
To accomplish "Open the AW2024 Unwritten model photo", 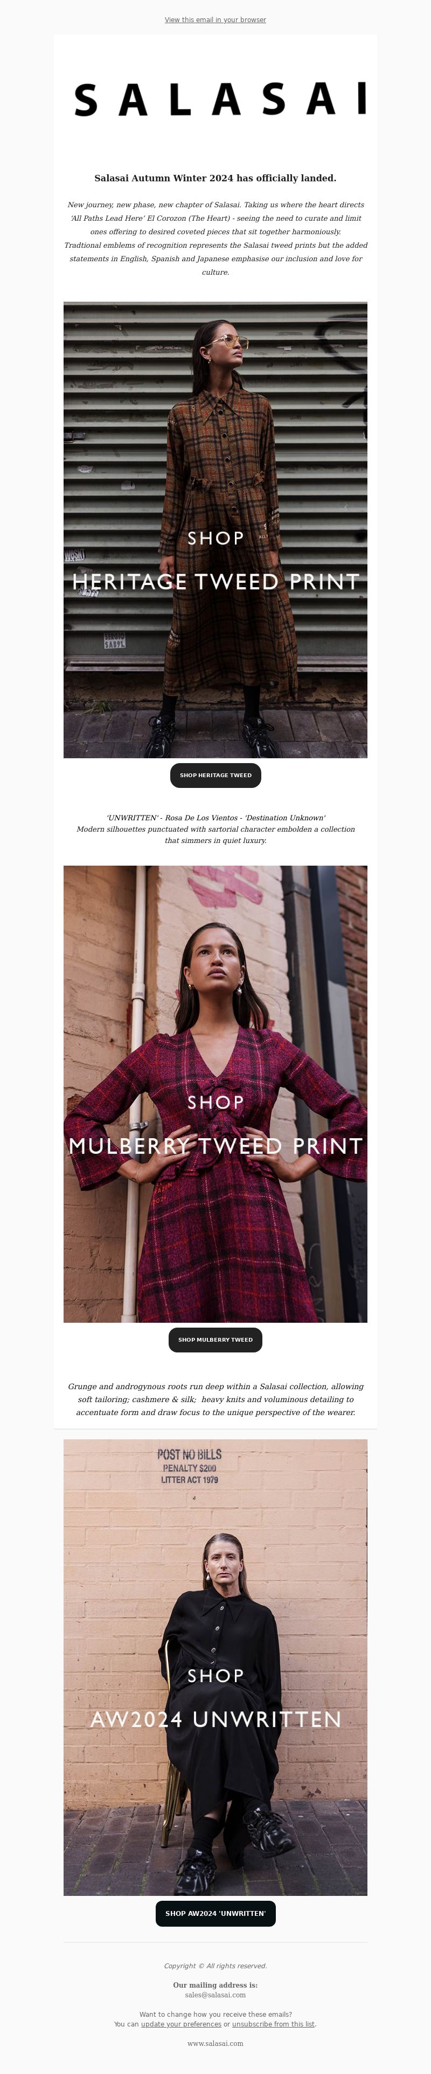I will 215,1668.
